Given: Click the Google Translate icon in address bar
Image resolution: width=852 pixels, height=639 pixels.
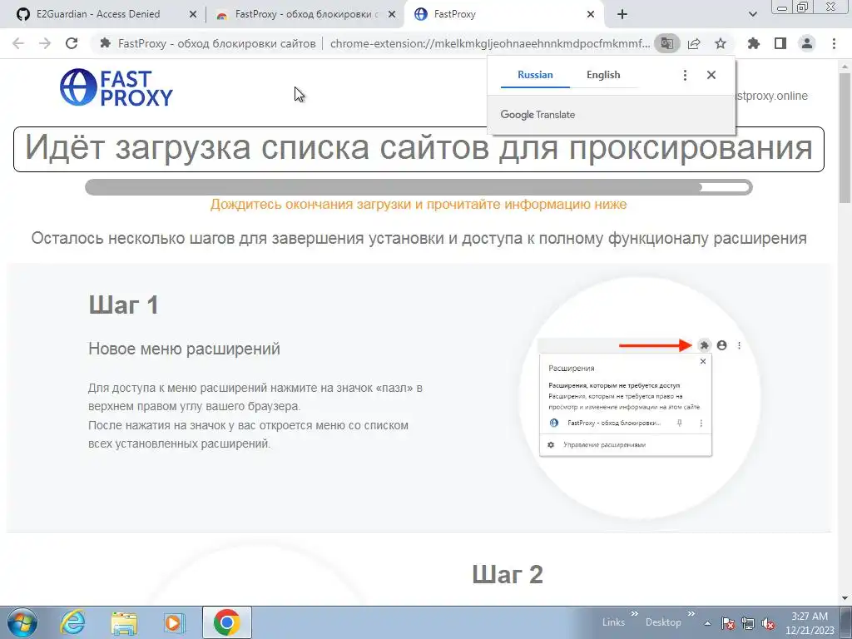Looking at the screenshot, I should tap(666, 43).
